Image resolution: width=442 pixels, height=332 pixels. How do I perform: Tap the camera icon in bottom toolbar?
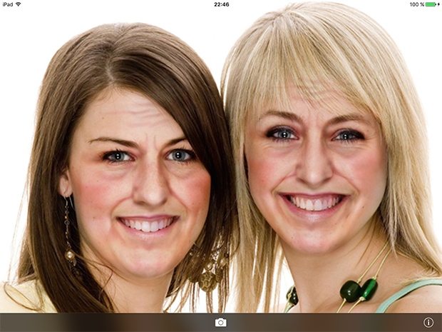(221, 323)
